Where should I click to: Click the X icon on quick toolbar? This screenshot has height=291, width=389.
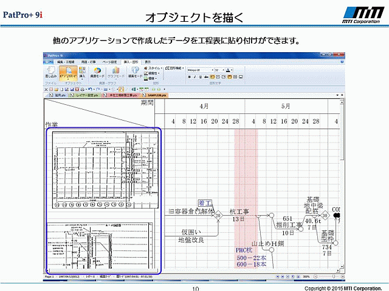46,89
